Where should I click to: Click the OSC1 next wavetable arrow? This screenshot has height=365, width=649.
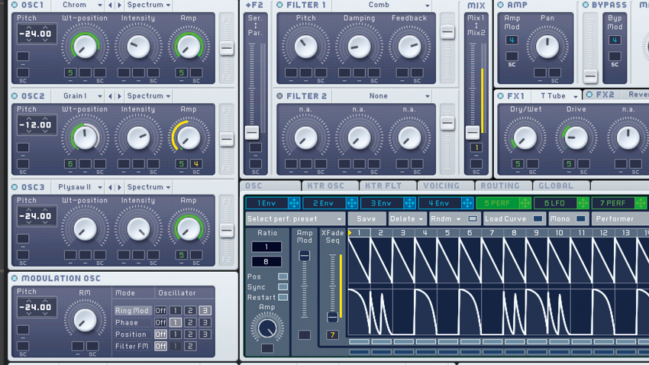(x=120, y=5)
